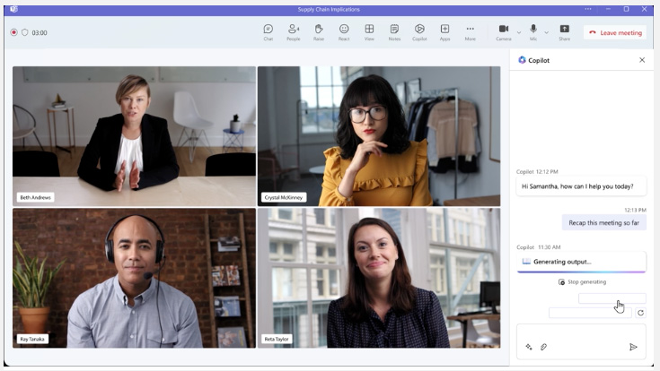The image size is (660, 371).
Task: Show the People participants list
Action: 293,31
